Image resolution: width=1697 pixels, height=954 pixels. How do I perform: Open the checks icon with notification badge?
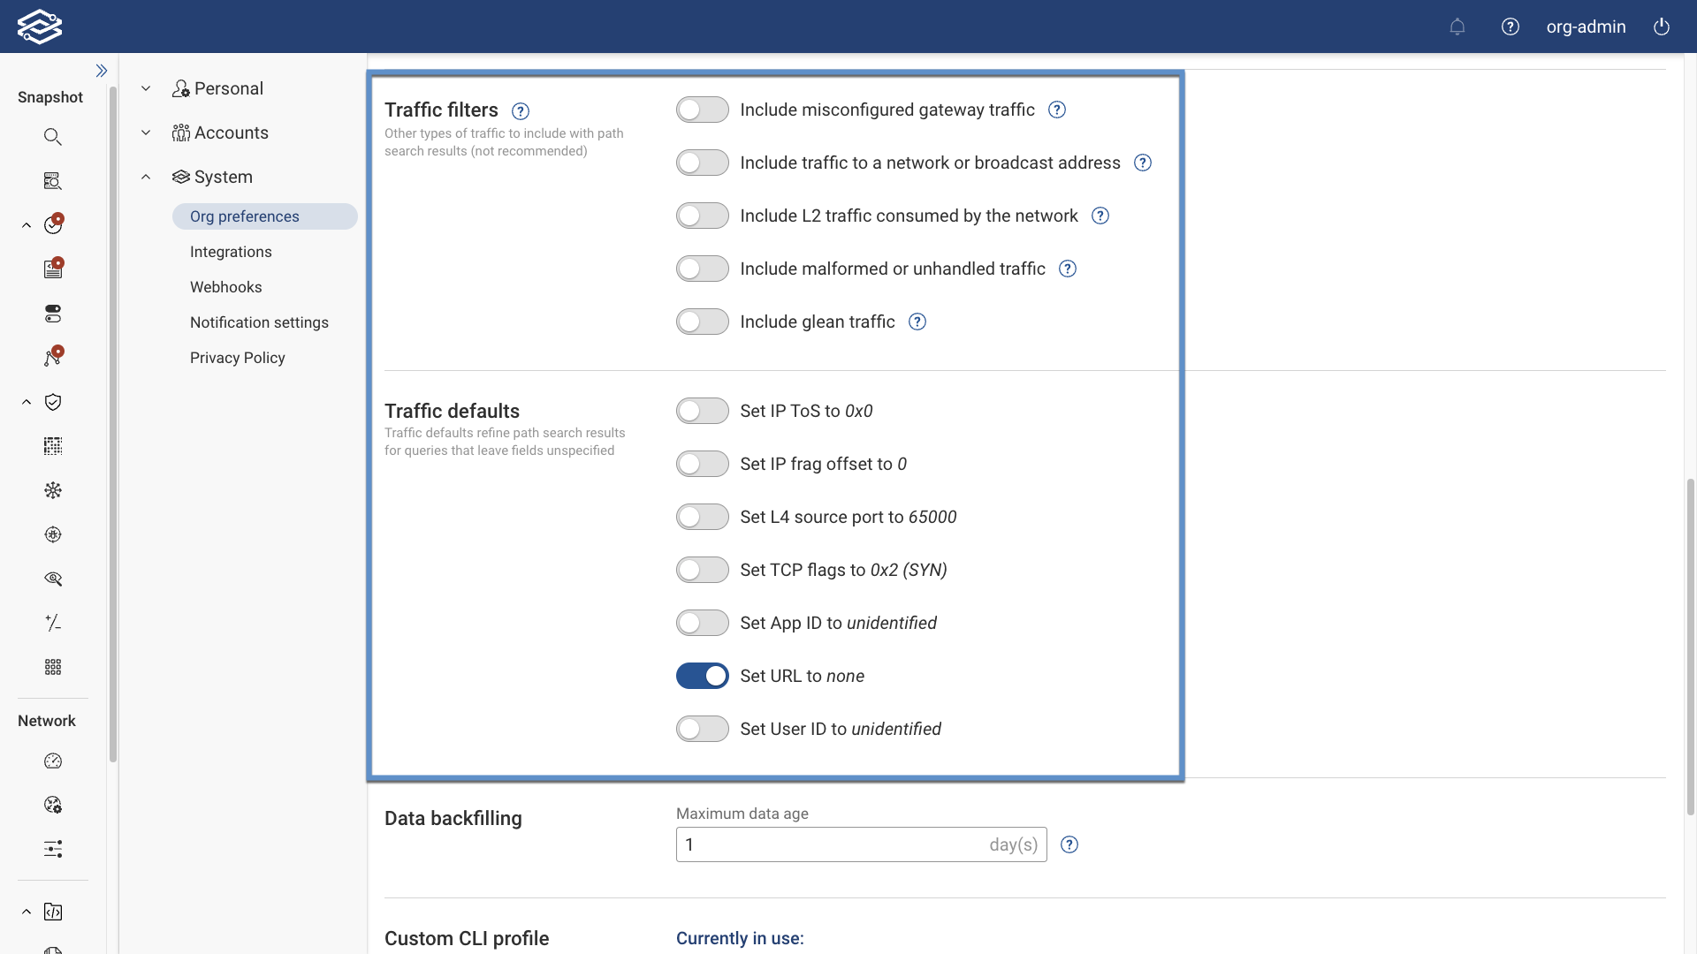tap(53, 224)
